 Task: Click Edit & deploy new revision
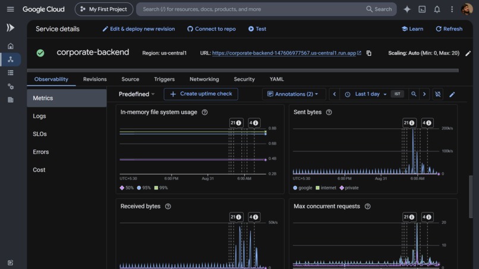pos(138,29)
